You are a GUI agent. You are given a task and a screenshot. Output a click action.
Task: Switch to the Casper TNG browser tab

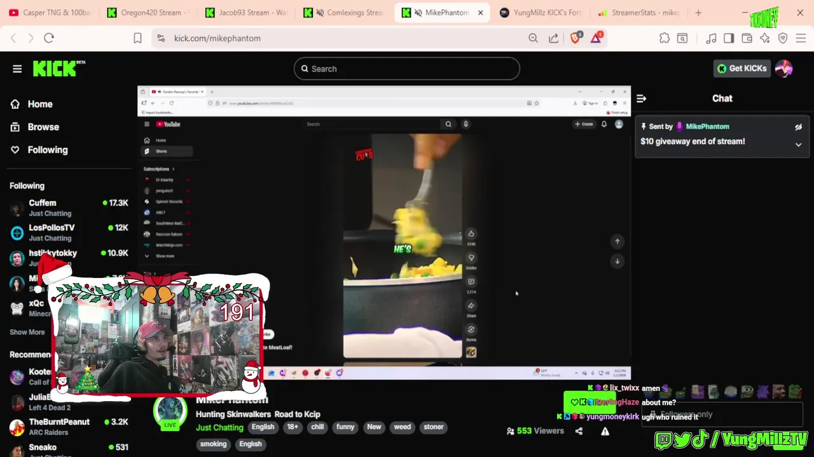(x=50, y=13)
